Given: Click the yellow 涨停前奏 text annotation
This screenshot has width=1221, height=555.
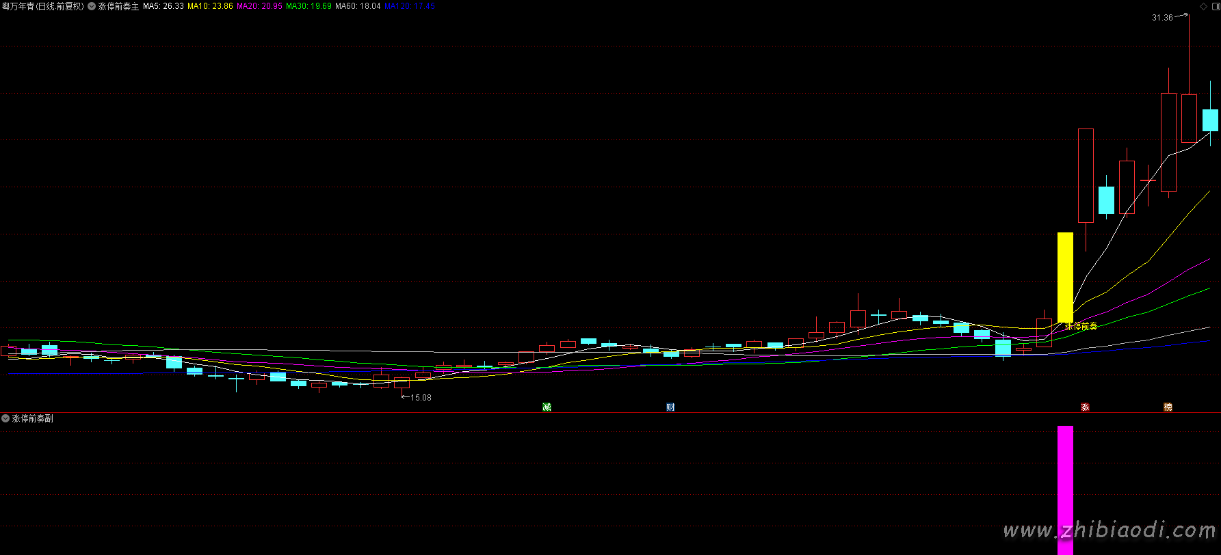Looking at the screenshot, I should pos(1081,327).
